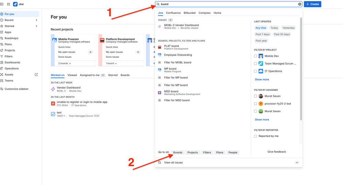This screenshot has width=343, height=185.
Task: Clear the search field with X icon
Action: pyautogui.click(x=300, y=4)
